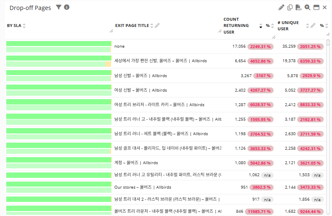Sort the # Unique User column
The height and width of the screenshot is (216, 332).
tap(307, 26)
